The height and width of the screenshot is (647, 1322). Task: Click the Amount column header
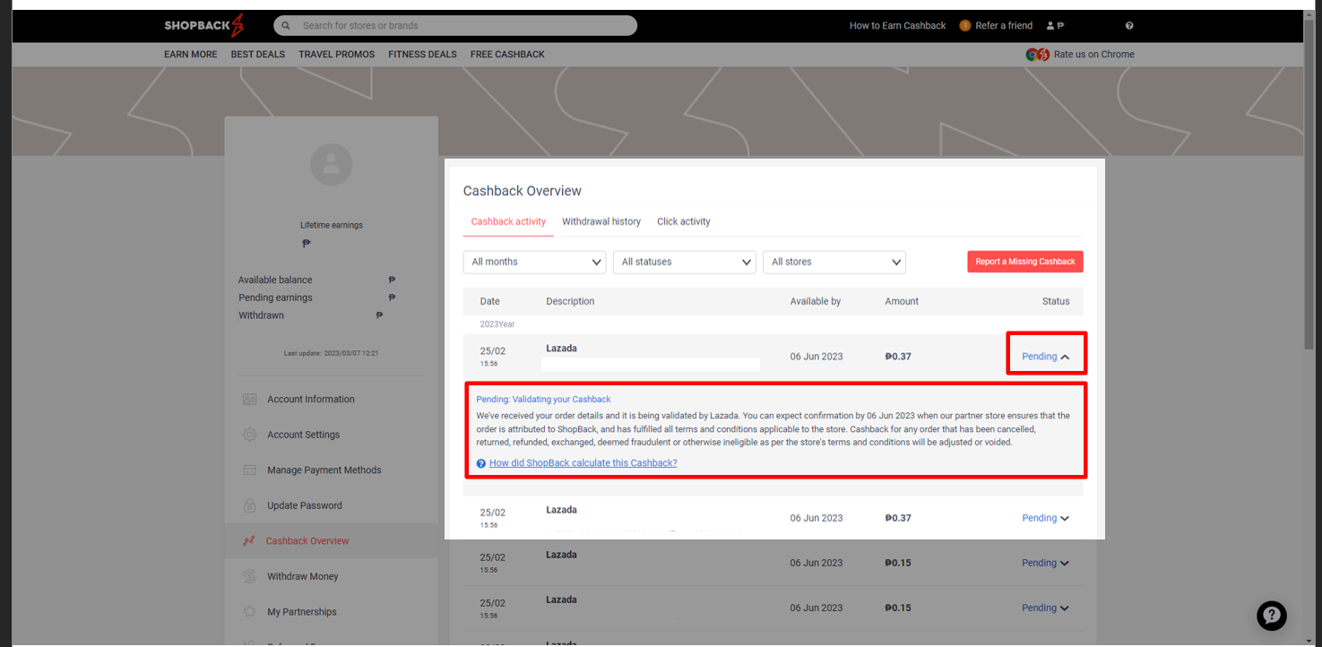coord(902,301)
